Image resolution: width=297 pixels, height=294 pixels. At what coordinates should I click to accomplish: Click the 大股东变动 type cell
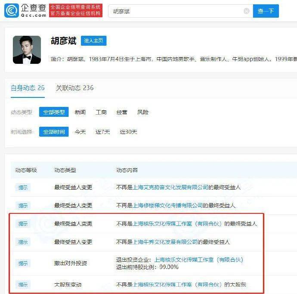point(68,285)
